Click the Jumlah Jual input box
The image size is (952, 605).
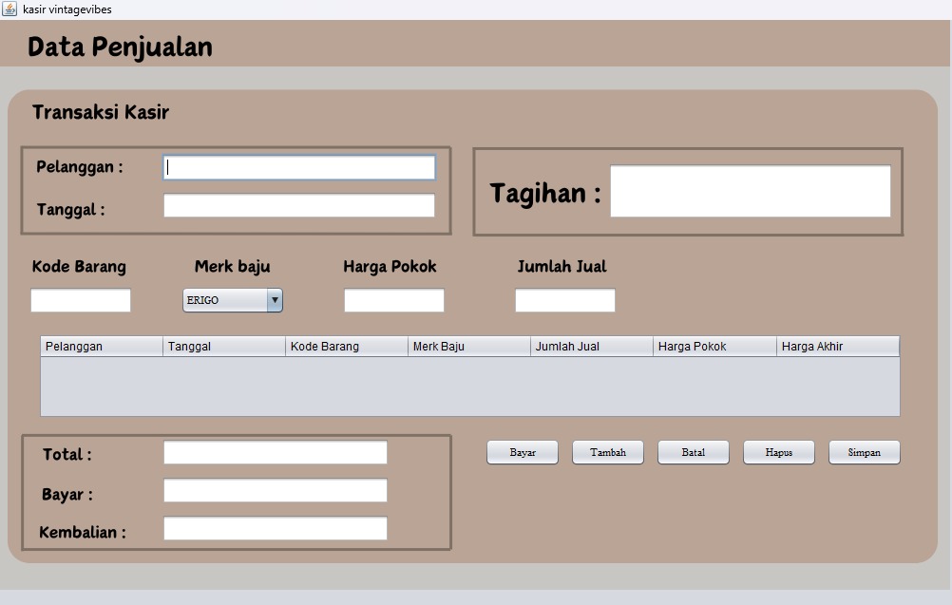click(564, 300)
